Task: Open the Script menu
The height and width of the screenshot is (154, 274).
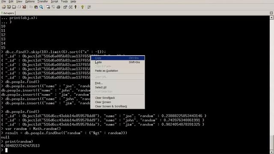Action: point(54,1)
